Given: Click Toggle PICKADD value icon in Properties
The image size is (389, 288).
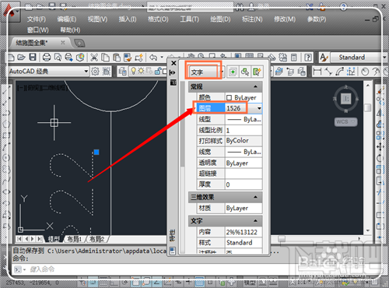Looking at the screenshot, I should pos(233,72).
